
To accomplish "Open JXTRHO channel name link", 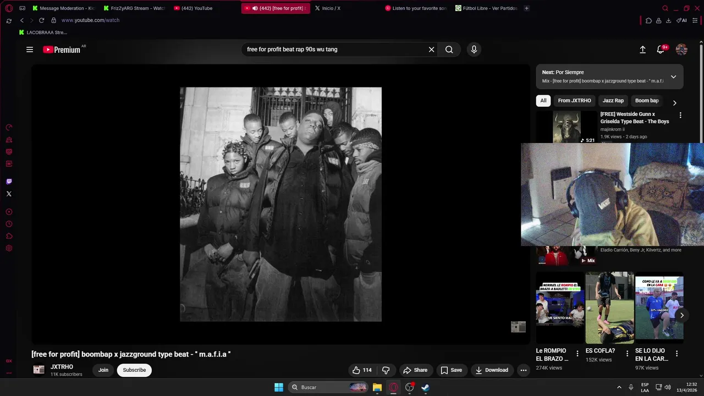I will click(x=62, y=367).
